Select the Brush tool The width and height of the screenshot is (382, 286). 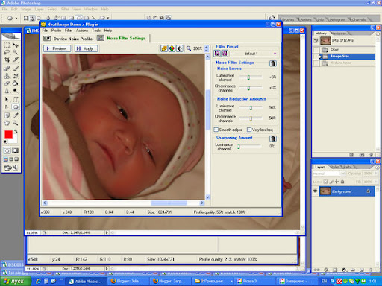tap(16, 69)
